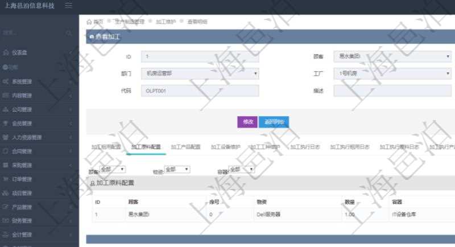
Task: Click the 财务管理 sidebar icon
Action: tap(6, 221)
